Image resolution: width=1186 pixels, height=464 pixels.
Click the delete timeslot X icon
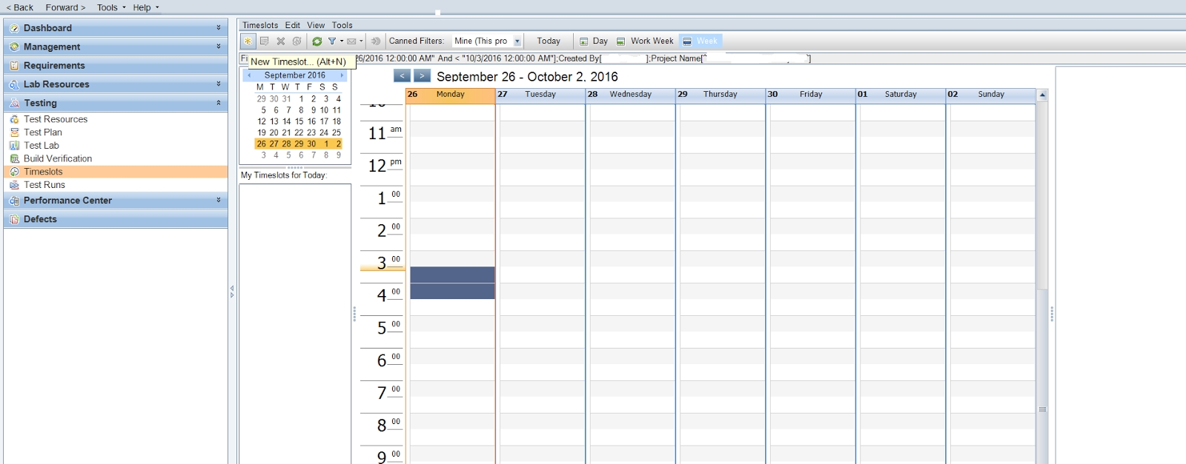click(x=281, y=41)
